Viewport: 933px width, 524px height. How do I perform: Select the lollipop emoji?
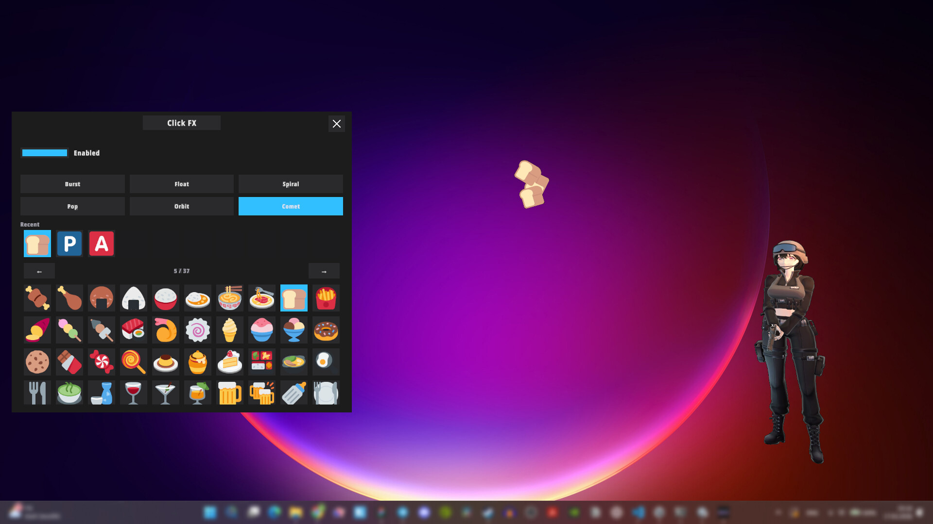pyautogui.click(x=133, y=362)
